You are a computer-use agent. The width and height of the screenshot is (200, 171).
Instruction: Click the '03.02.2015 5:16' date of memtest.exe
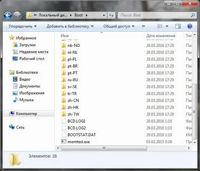coord(159,142)
